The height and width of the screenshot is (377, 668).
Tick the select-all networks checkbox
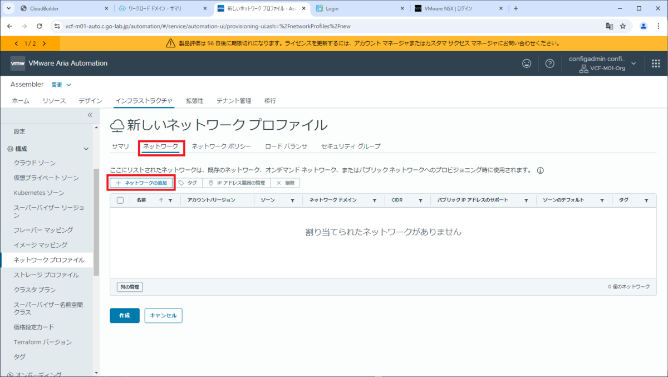120,200
